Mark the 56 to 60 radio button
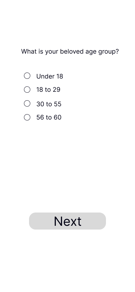 [27, 117]
